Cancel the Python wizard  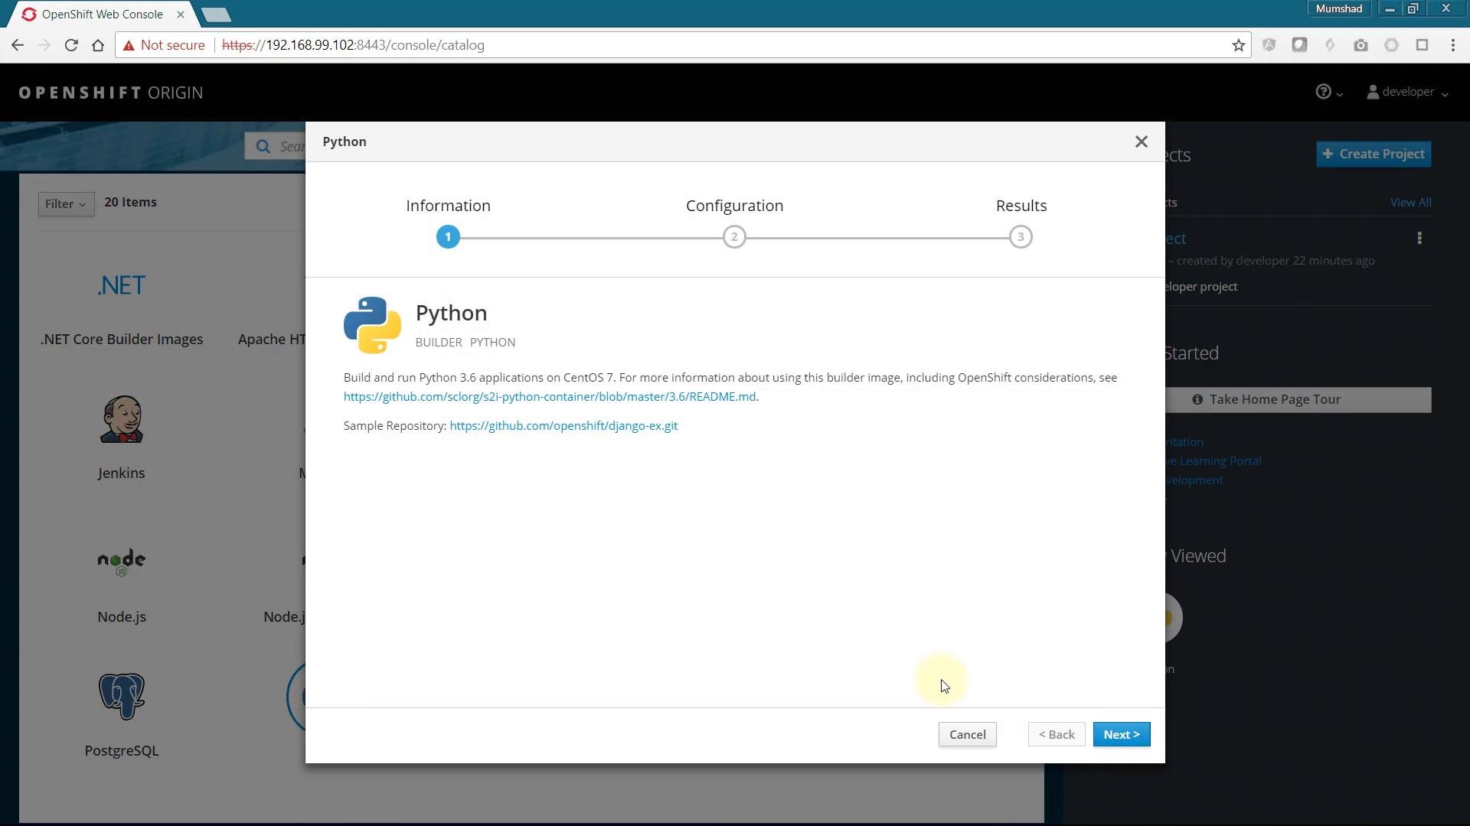[967, 734]
